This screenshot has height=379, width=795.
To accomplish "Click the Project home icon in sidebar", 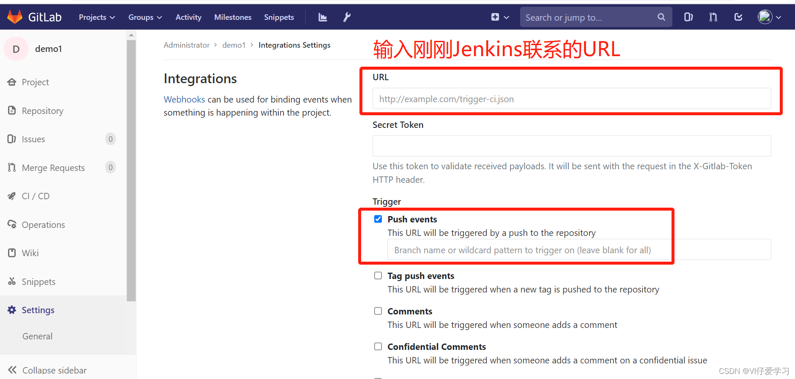I will (12, 82).
